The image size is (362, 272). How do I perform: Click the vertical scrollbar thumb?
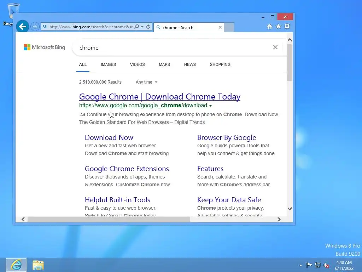coord(290,62)
